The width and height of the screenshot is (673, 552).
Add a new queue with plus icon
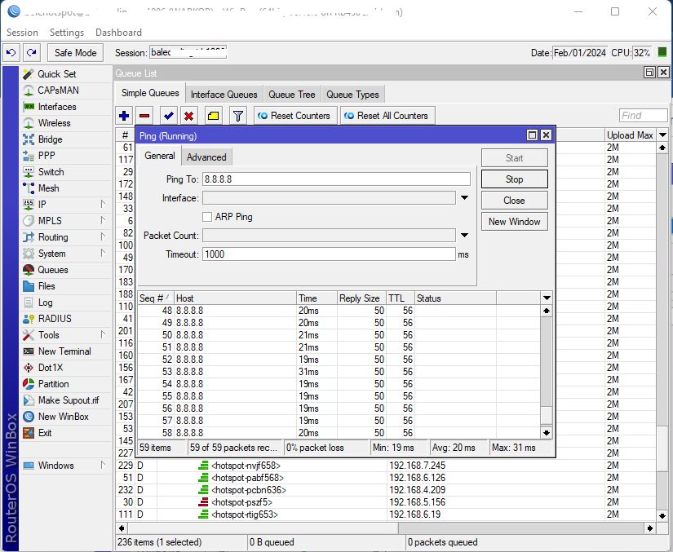coord(124,116)
